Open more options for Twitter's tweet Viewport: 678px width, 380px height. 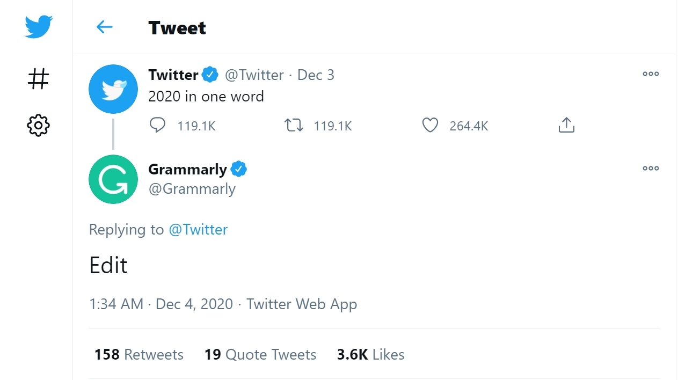pyautogui.click(x=651, y=74)
